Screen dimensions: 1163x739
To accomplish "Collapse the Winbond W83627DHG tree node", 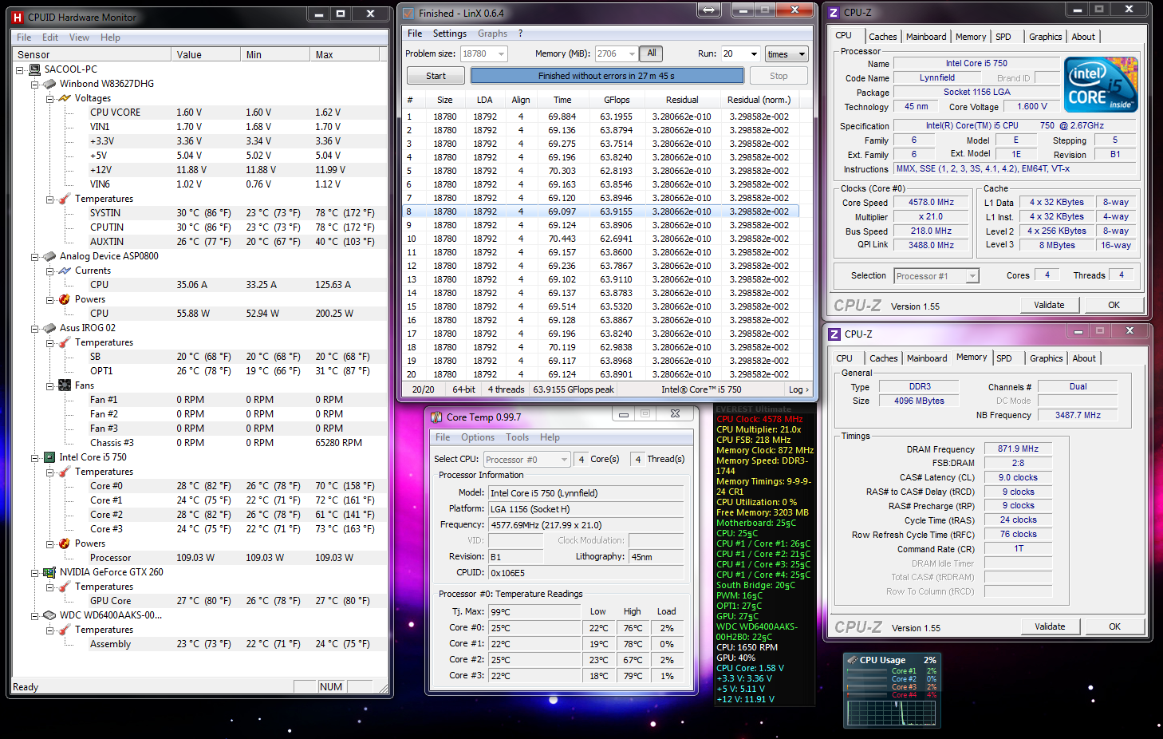I will (x=34, y=84).
